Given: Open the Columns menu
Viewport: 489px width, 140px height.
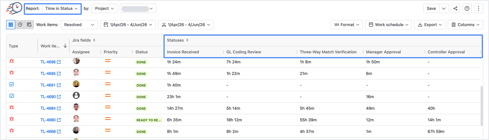Looking at the screenshot, I should [x=466, y=25].
